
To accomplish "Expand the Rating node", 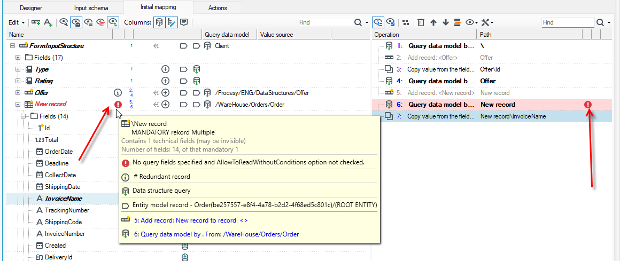I will click(x=18, y=81).
